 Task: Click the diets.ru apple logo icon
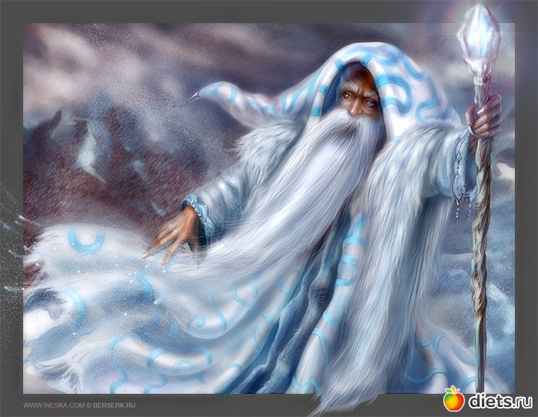[x=454, y=399]
